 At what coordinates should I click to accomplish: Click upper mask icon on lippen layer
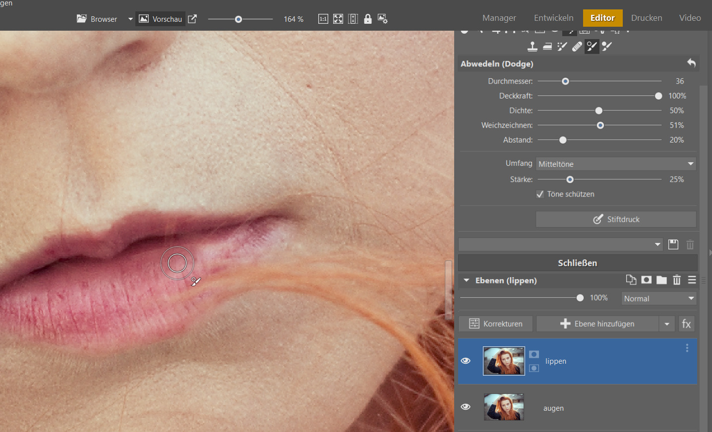click(x=534, y=354)
